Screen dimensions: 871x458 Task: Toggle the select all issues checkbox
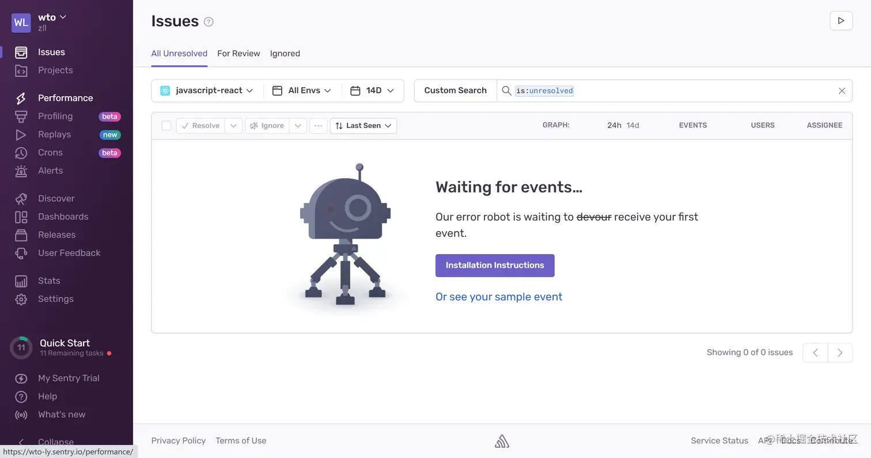[166, 126]
